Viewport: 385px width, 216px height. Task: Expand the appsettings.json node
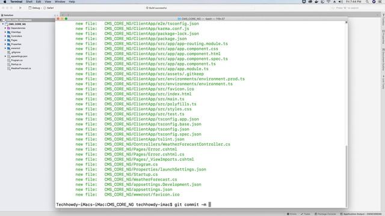(5, 56)
